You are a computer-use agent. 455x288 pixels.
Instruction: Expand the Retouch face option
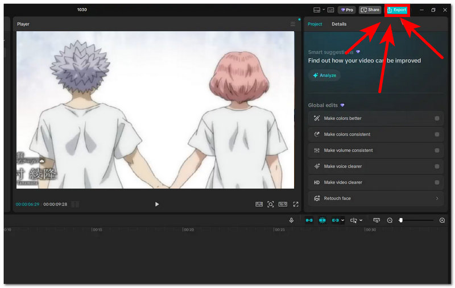(x=436, y=198)
